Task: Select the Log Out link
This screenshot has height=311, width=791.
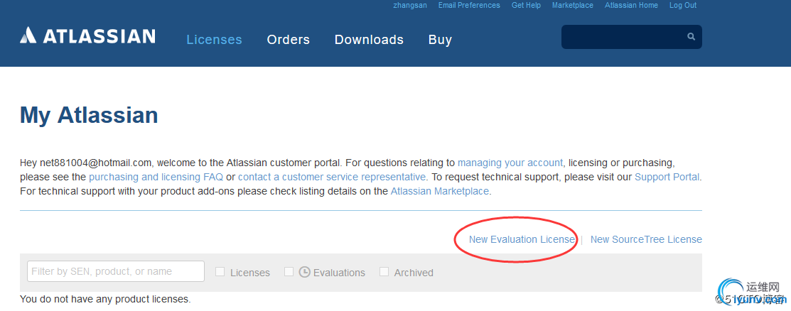Action: click(x=683, y=5)
